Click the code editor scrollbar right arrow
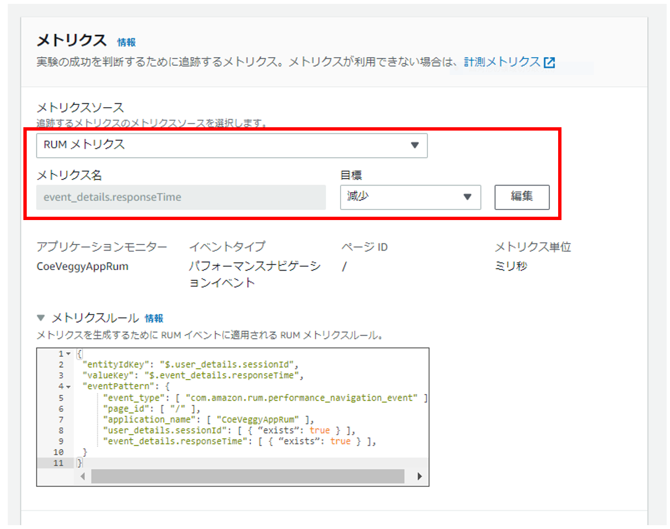Viewport: 670px width, 529px height. [x=420, y=476]
